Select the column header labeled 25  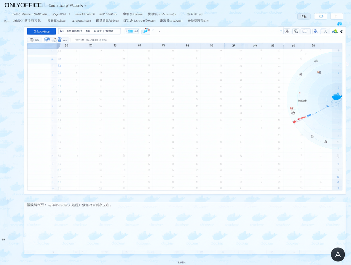coord(91,46)
